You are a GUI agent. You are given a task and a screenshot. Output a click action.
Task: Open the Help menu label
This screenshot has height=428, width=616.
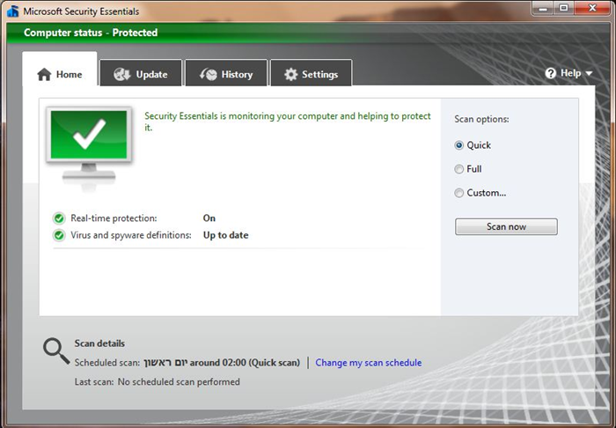click(x=570, y=73)
